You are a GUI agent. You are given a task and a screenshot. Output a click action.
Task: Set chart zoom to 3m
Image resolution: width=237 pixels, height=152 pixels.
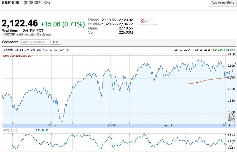point(33,50)
